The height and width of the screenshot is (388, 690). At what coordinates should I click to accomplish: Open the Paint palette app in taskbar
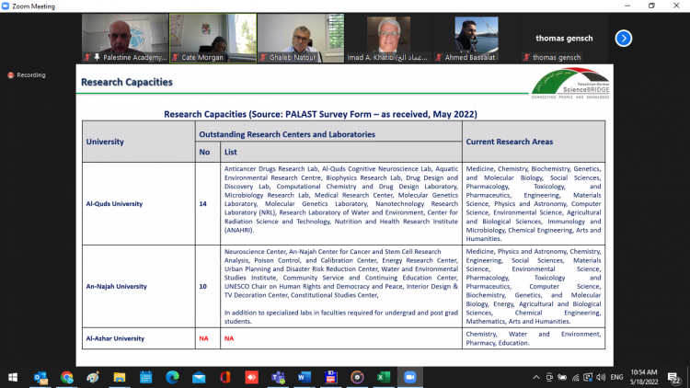pyautogui.click(x=93, y=378)
